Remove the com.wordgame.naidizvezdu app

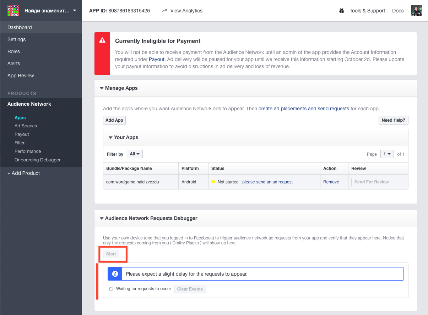click(331, 182)
